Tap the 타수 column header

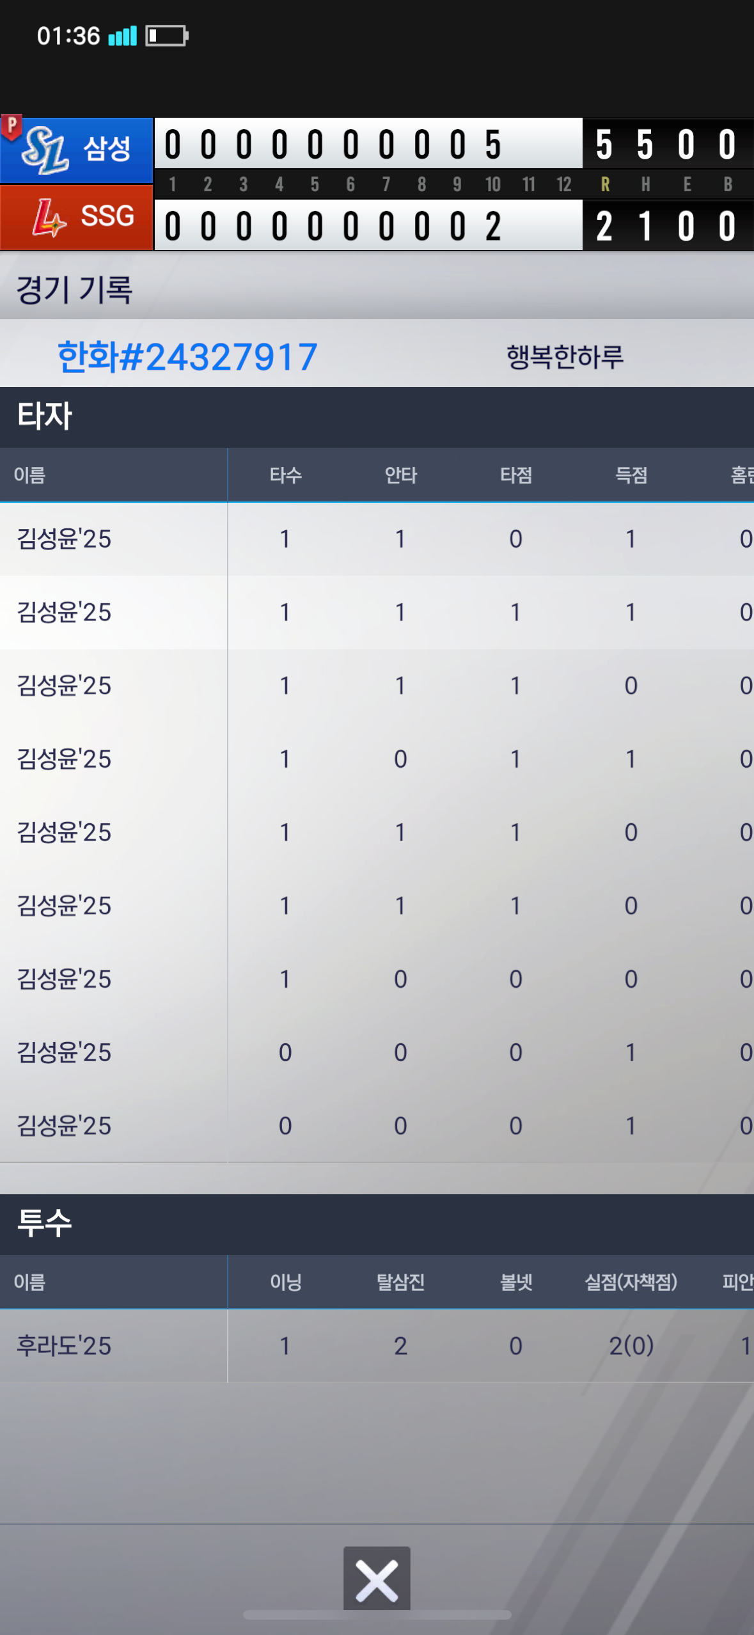coord(285,475)
